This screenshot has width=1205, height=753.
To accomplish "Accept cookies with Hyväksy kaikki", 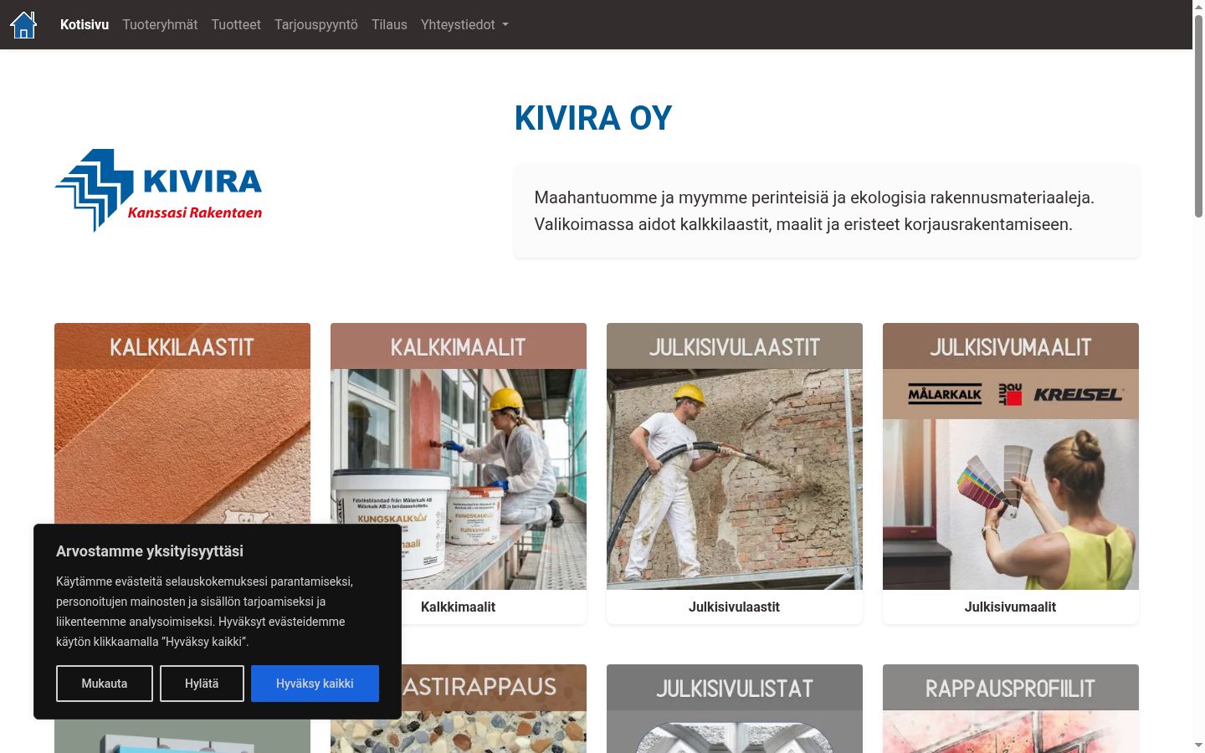I will click(315, 684).
